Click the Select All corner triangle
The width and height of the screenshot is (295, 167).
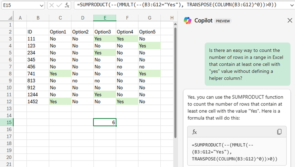pyautogui.click(x=10, y=18)
